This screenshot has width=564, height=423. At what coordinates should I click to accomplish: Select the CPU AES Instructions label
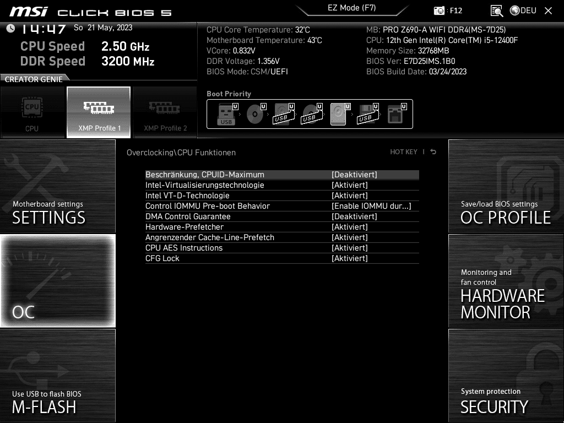point(184,247)
